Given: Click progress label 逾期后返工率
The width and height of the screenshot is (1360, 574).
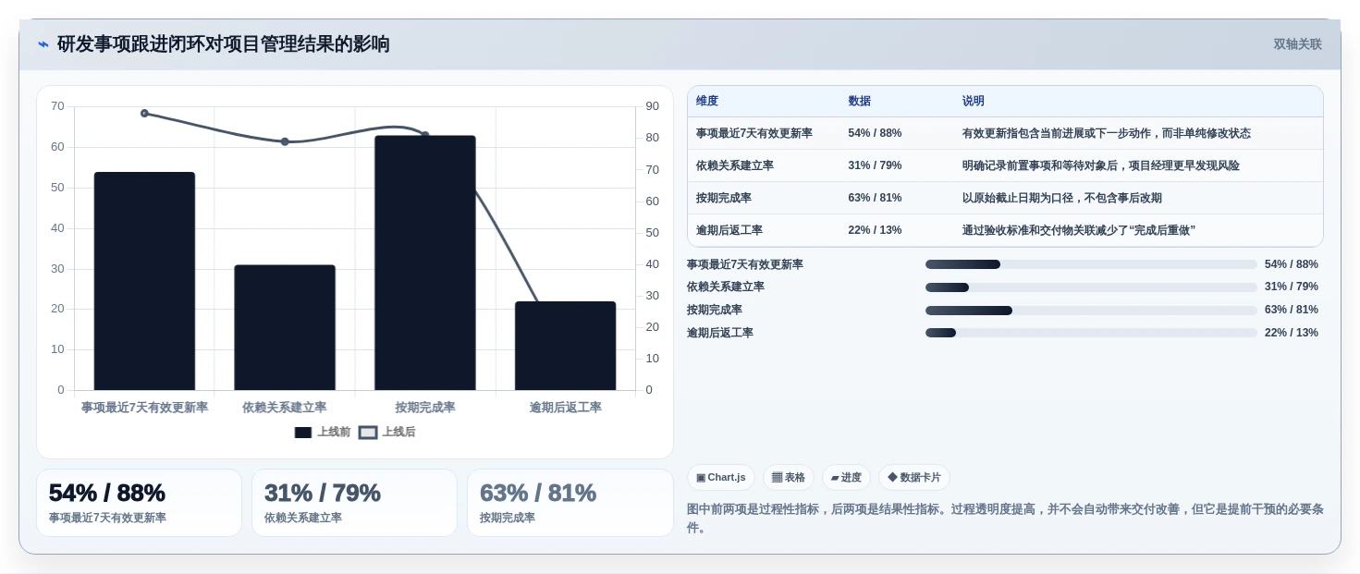Looking at the screenshot, I should 720,333.
